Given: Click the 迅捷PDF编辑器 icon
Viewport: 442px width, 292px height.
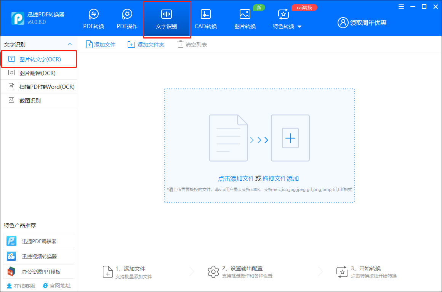Looking at the screenshot, I should (x=11, y=241).
